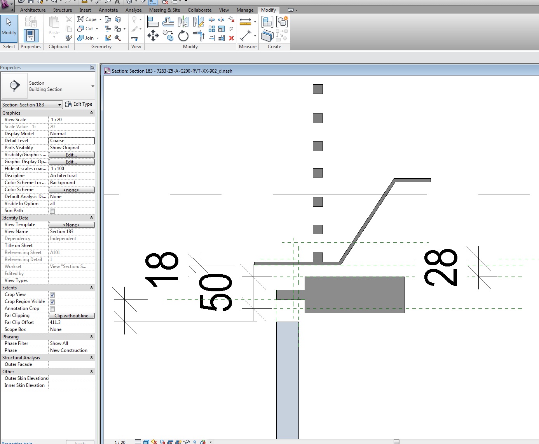
Task: Open the Annotate ribbon tab
Action: 108,10
